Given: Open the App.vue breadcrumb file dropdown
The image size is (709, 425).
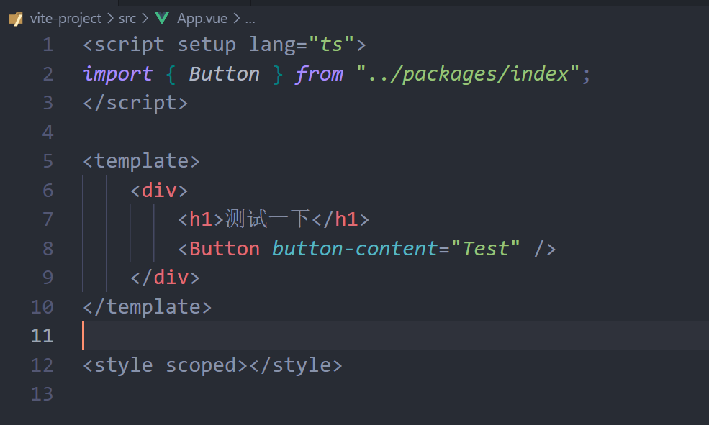Looking at the screenshot, I should [202, 19].
